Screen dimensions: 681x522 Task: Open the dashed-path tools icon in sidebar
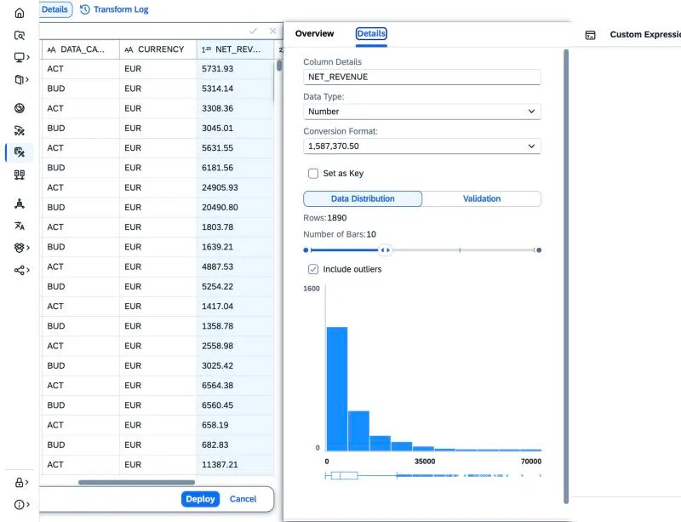pos(20,130)
